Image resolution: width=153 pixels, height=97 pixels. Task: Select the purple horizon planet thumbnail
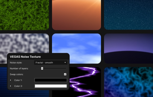[129, 48]
